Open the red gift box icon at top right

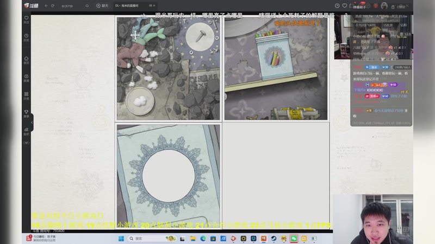pyautogui.click(x=376, y=6)
